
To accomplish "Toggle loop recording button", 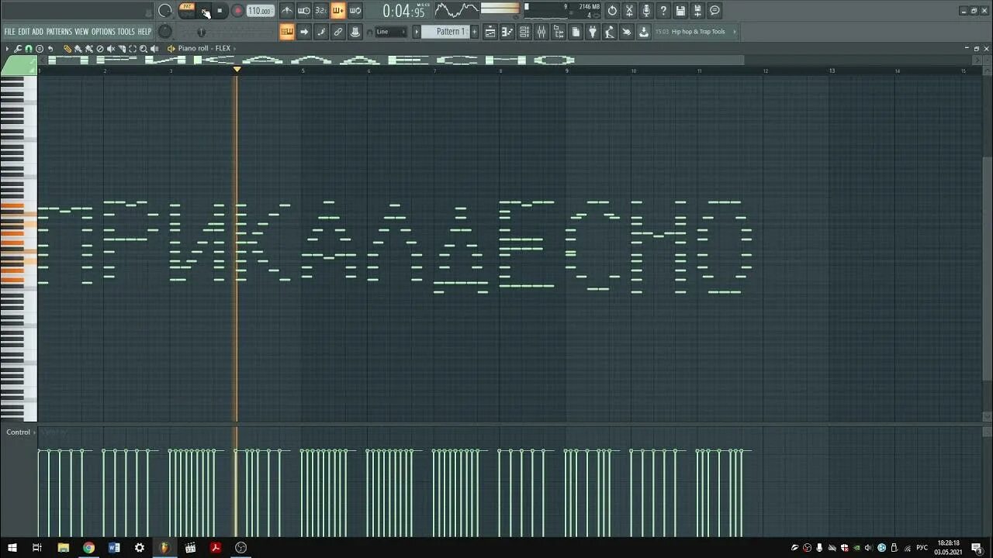I will pos(355,11).
